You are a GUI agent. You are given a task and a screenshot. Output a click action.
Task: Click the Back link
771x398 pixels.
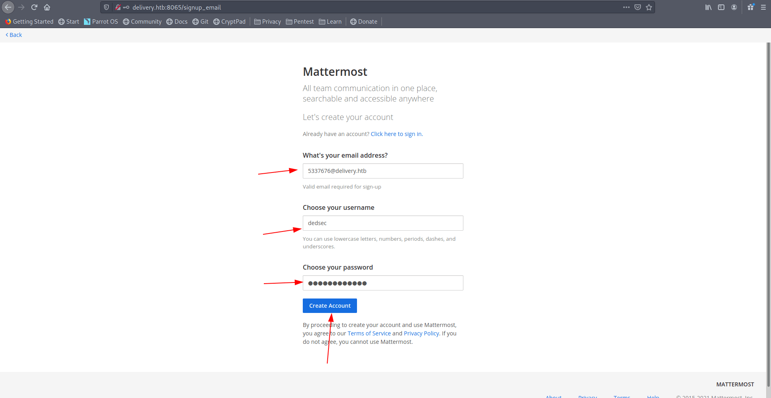(x=14, y=35)
